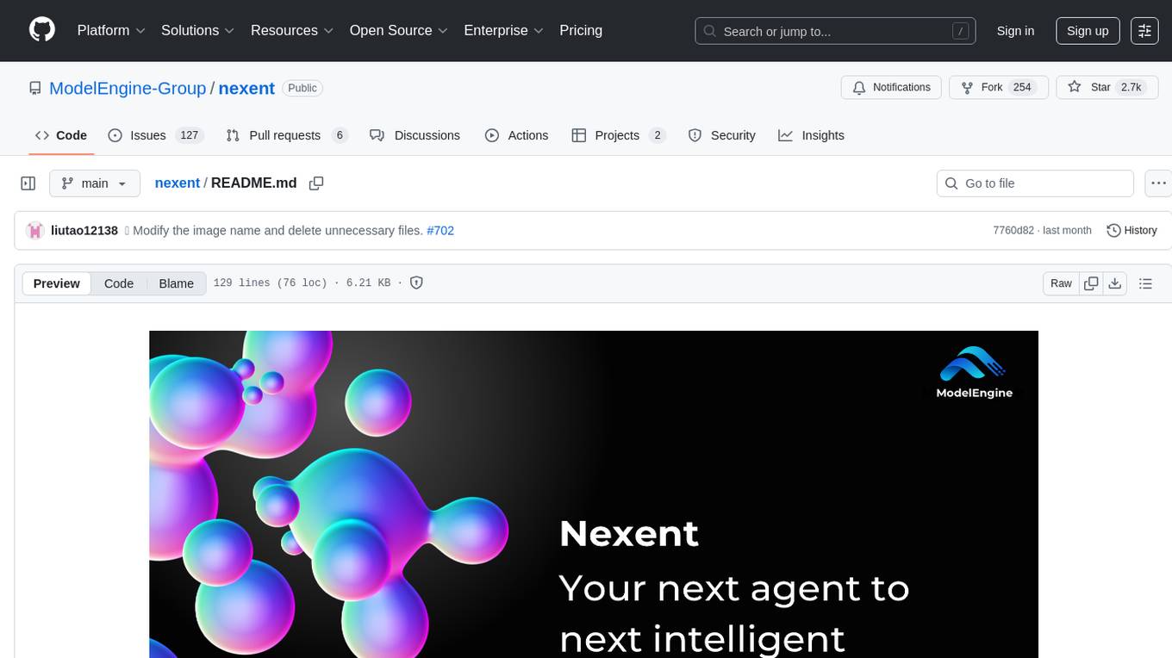Expand the file tree side panel
1172x658 pixels.
coord(28,183)
